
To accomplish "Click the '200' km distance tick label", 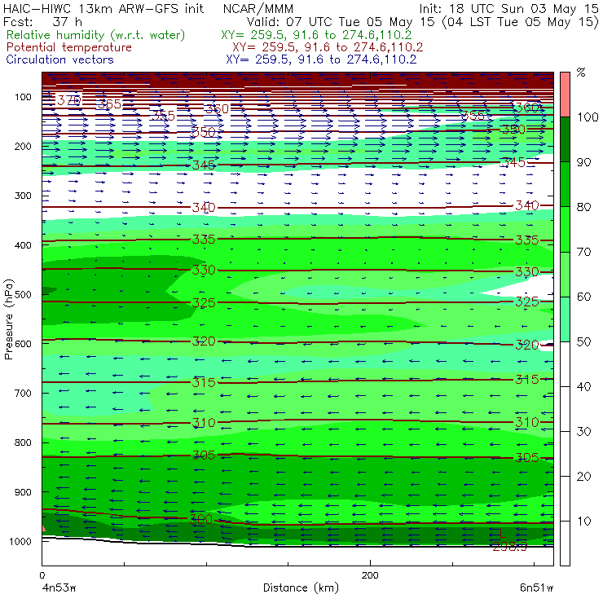I will [370, 575].
